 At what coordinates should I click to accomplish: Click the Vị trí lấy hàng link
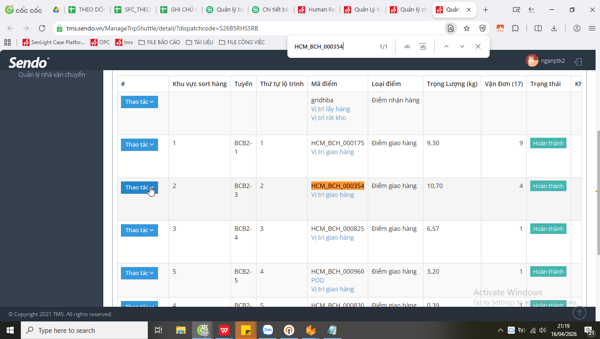point(331,109)
